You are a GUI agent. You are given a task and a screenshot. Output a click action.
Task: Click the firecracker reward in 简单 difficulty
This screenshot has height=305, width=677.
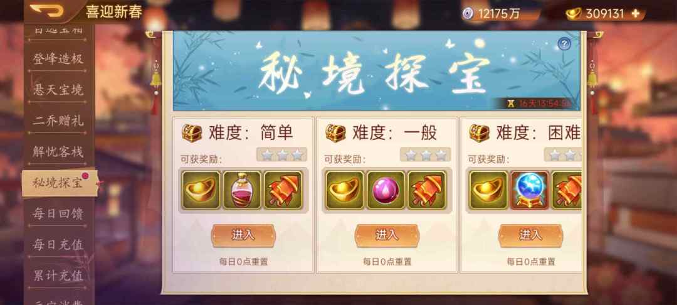(283, 190)
